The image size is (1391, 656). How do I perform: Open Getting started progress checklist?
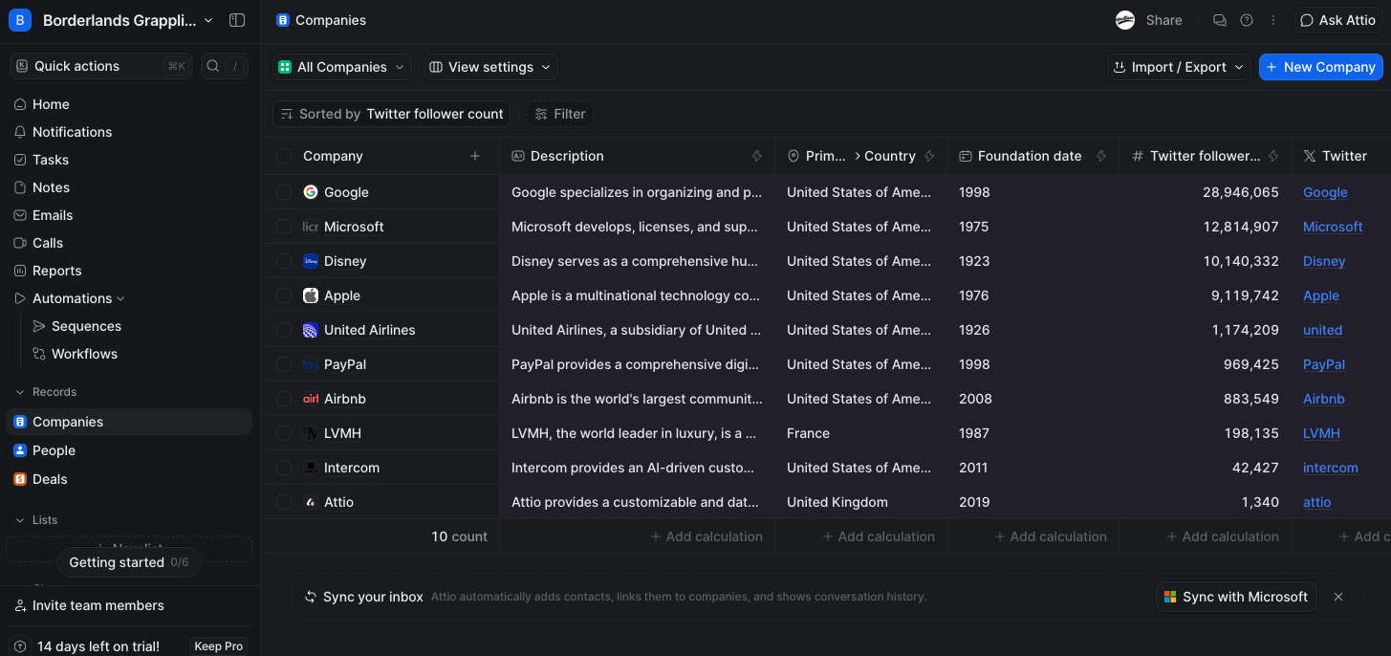pyautogui.click(x=129, y=562)
